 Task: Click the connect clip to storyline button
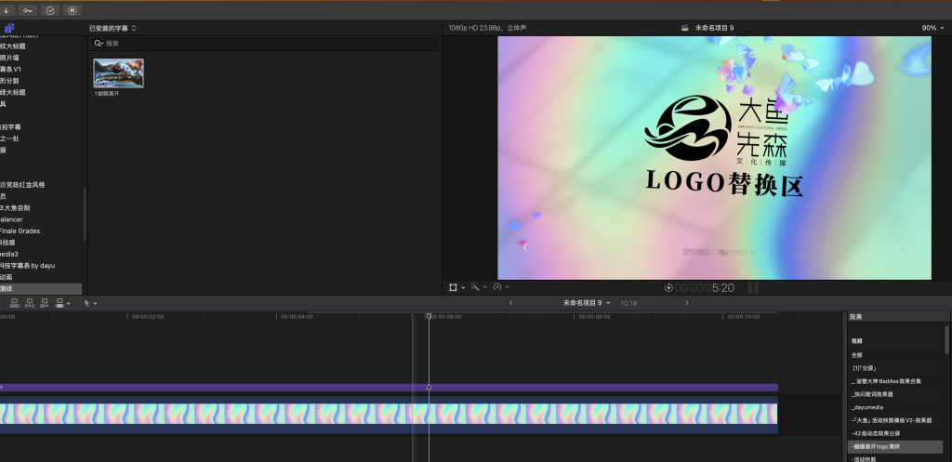[15, 302]
